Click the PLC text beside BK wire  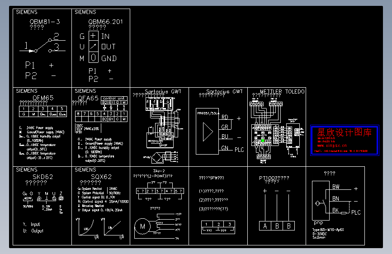point(356,212)
